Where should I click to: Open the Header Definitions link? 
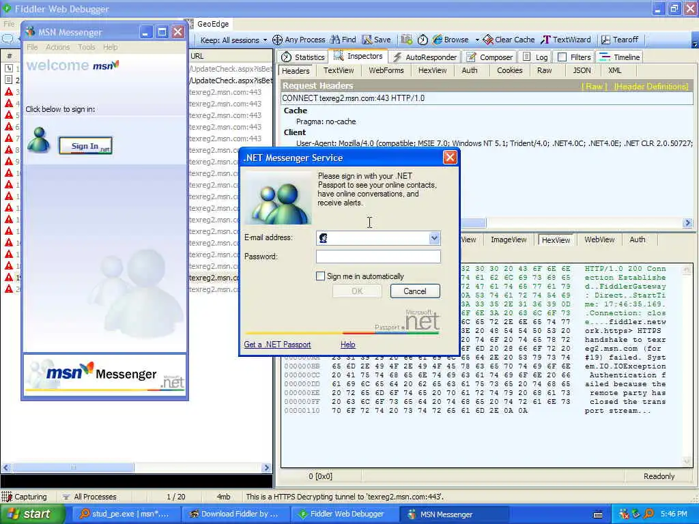tap(651, 86)
